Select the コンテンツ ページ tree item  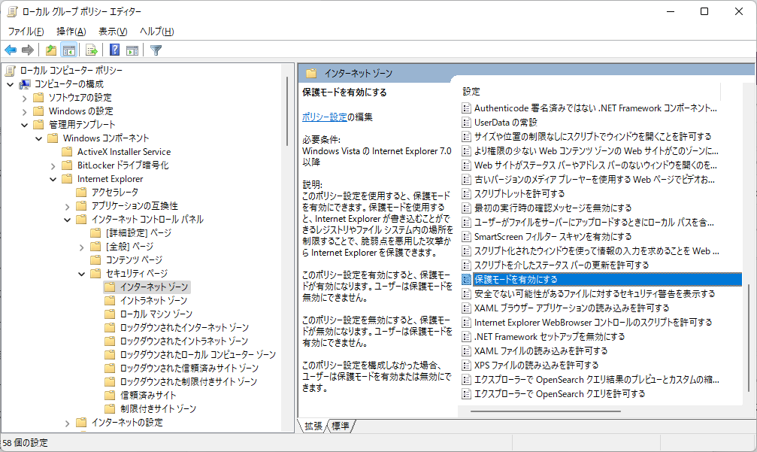134,259
